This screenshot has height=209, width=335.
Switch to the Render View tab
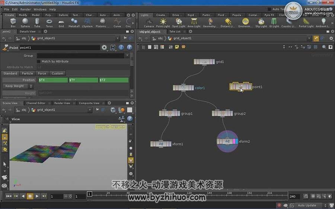point(62,103)
